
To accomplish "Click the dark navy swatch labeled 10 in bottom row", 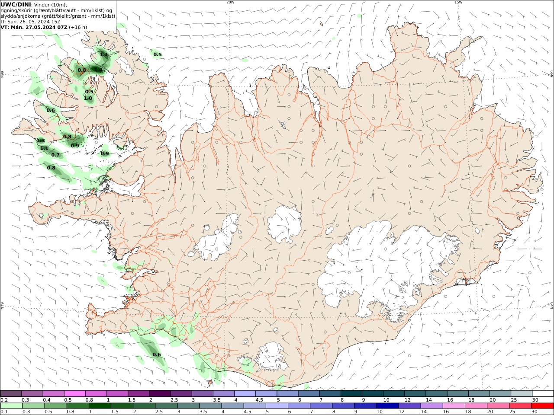I will point(387,406).
